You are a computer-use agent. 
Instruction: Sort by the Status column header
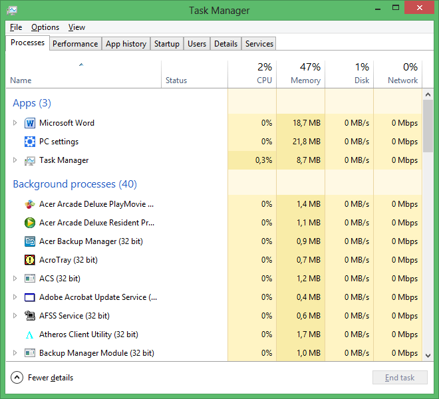click(195, 74)
